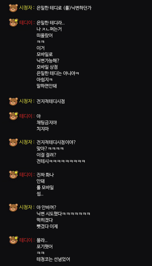Click the line 닉변 시도했다ㅋㅋㅋㅋㅋㅋㅋ
The image size is (152, 266).
tap(63, 214)
